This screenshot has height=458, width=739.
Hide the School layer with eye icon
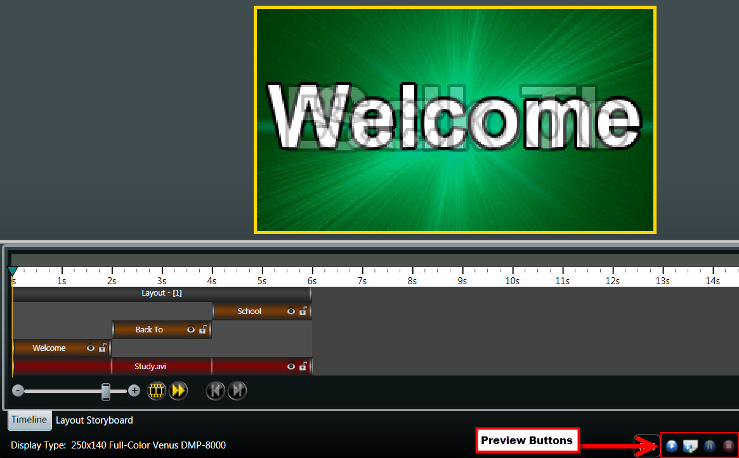[291, 311]
